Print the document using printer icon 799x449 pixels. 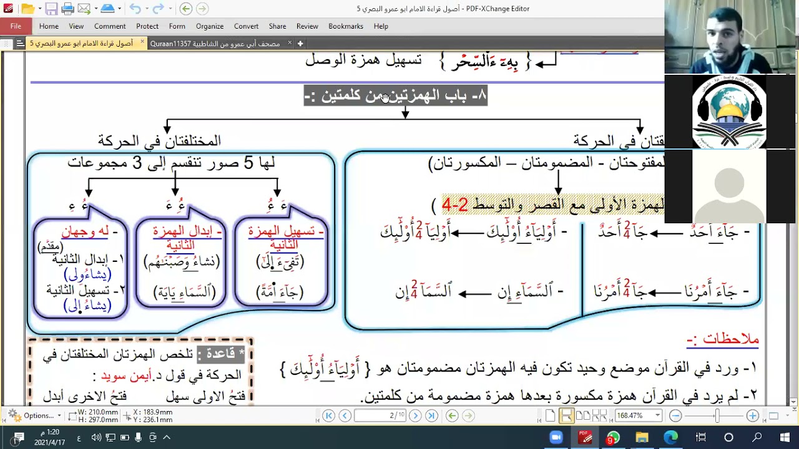[x=67, y=9]
